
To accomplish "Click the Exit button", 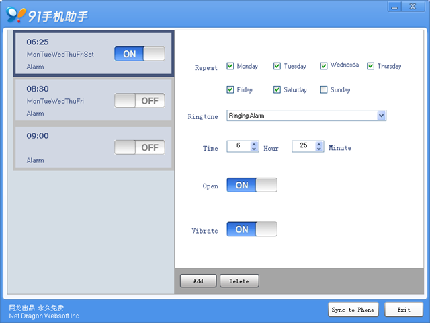I will pos(404,310).
